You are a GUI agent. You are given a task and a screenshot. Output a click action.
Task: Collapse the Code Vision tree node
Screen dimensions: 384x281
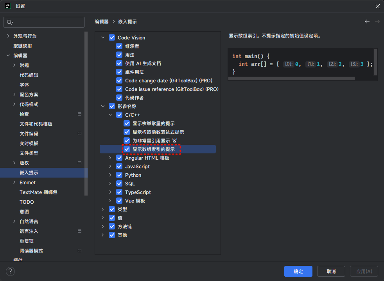(103, 37)
